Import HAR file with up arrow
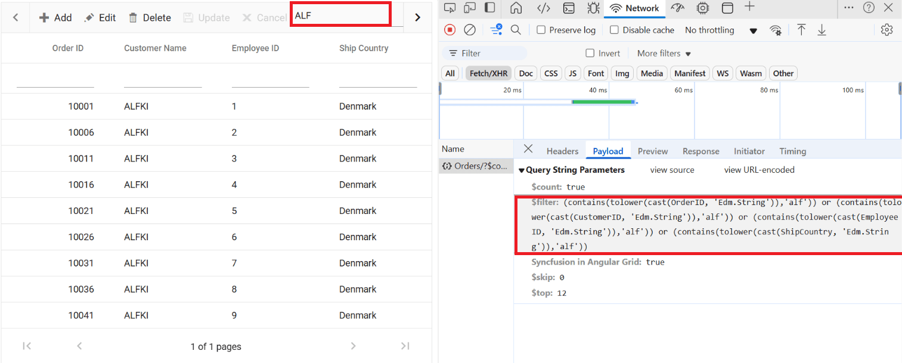Screen dimensions: 902x363 click(801, 30)
